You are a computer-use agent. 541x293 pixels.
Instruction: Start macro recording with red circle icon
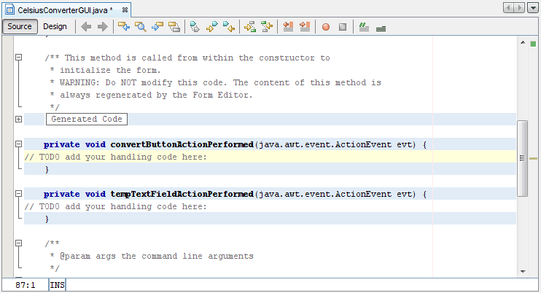(x=325, y=27)
